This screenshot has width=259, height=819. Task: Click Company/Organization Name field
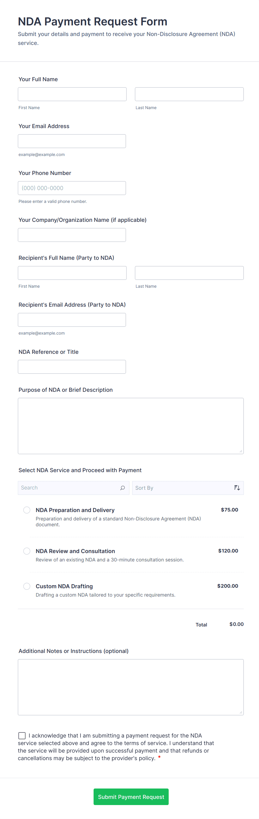click(72, 235)
